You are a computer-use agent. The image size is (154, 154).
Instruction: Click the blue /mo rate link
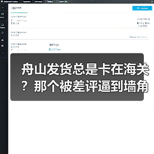click(56, 49)
